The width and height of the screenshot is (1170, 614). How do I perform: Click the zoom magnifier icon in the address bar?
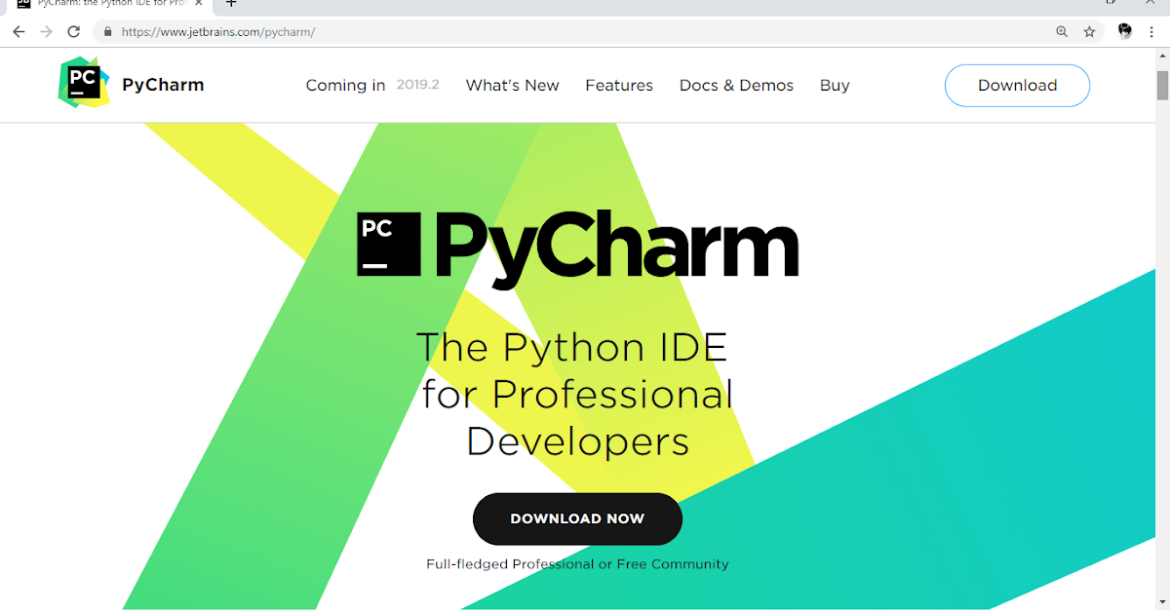[1061, 31]
